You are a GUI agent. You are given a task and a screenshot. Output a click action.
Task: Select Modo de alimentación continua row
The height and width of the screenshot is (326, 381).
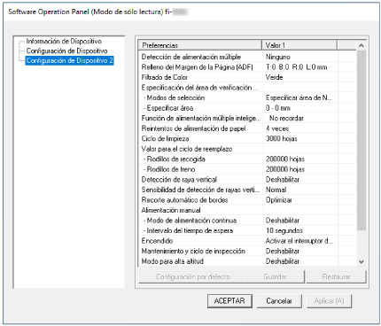coord(247,221)
